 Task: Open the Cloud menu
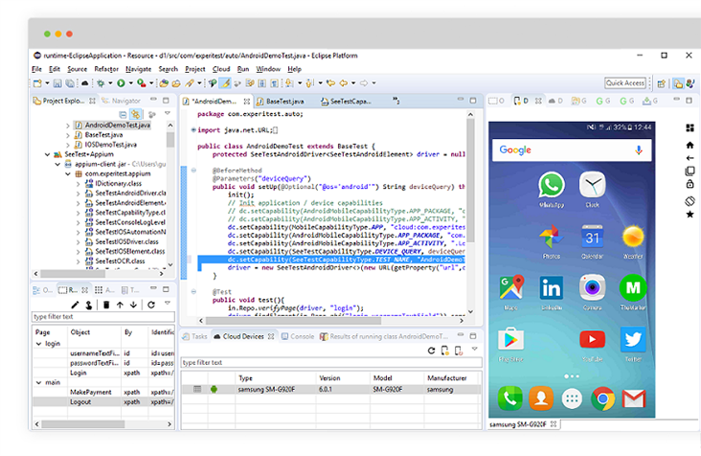click(220, 69)
